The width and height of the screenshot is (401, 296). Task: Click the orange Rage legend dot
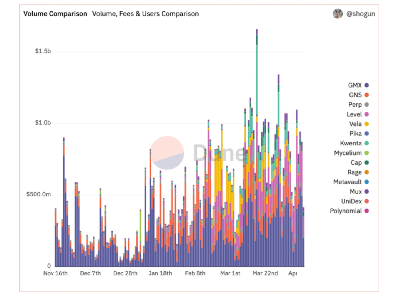tap(366, 172)
